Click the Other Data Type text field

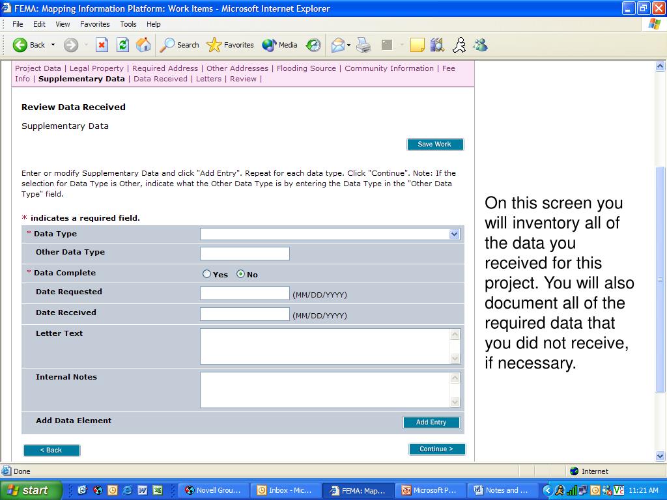click(x=245, y=253)
